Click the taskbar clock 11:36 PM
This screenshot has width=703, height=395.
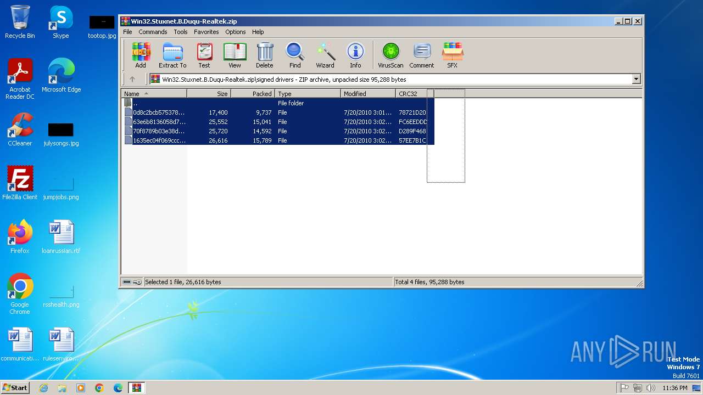[x=675, y=388]
